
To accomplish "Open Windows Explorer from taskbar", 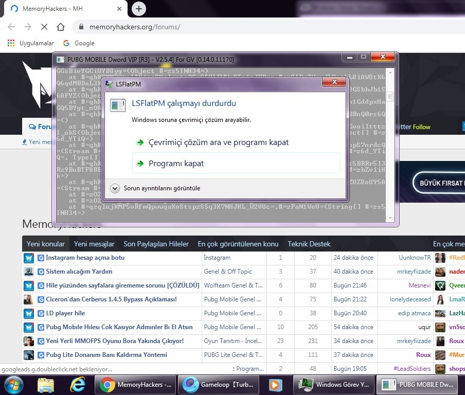I will coord(46,385).
